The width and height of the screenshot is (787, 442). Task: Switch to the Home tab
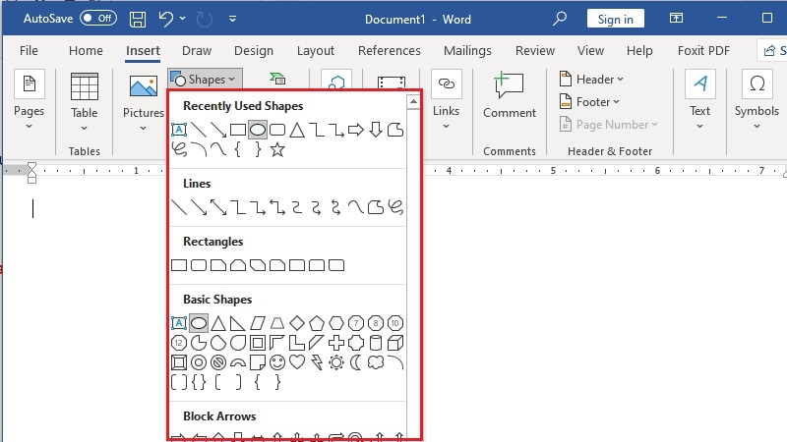[86, 51]
